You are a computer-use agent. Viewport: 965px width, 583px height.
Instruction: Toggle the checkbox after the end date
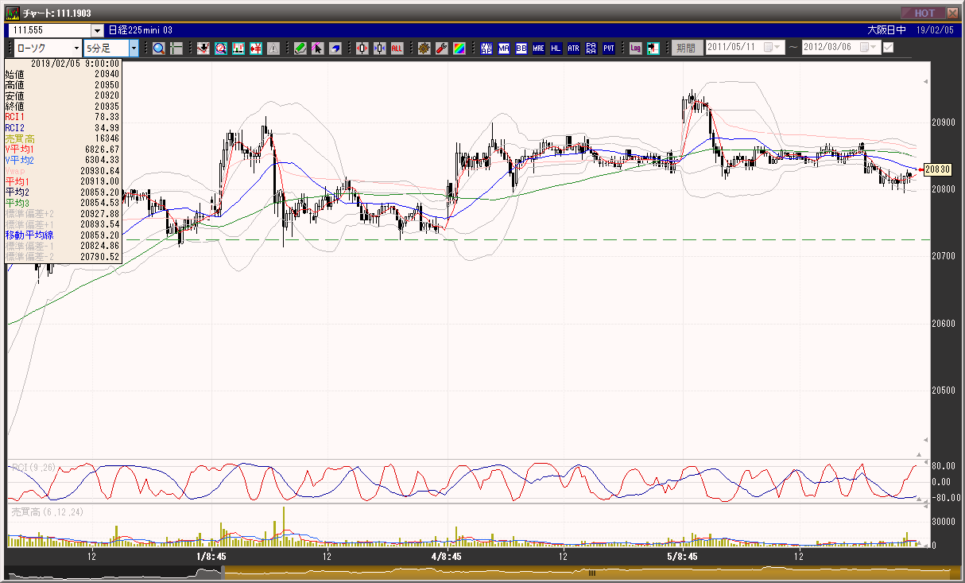[888, 48]
